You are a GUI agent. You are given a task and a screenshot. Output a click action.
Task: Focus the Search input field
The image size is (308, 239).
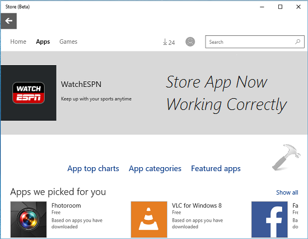255,42
